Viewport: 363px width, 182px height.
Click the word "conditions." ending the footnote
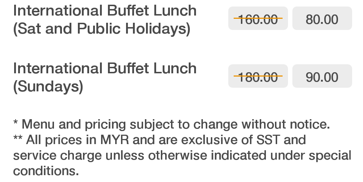point(46,170)
